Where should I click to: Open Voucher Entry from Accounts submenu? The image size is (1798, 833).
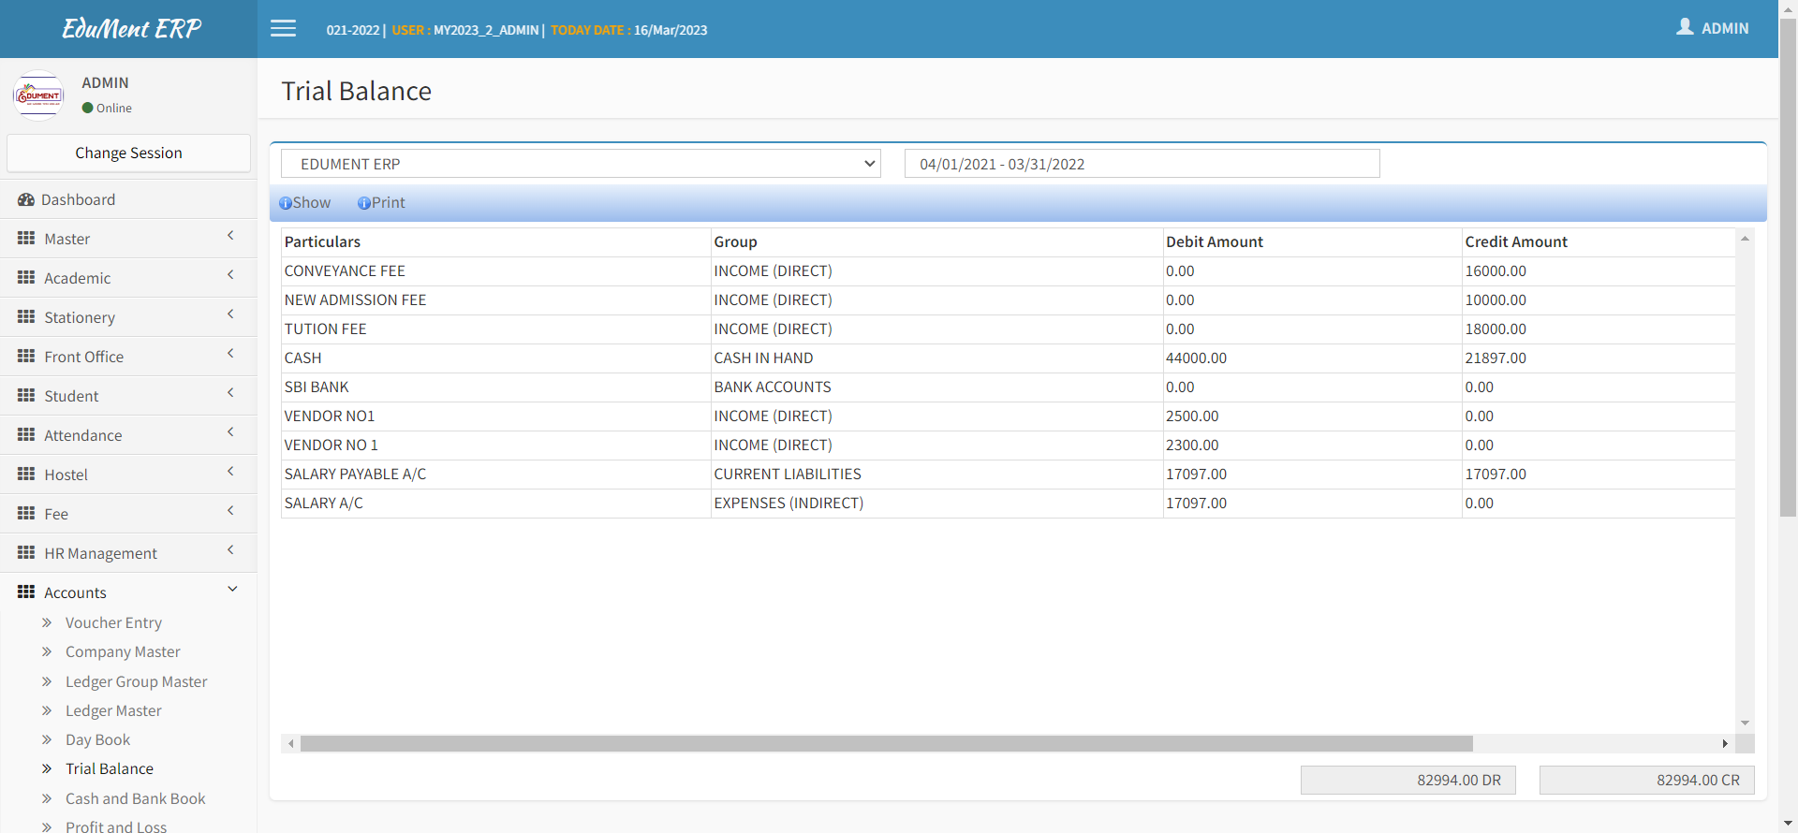pos(113,622)
